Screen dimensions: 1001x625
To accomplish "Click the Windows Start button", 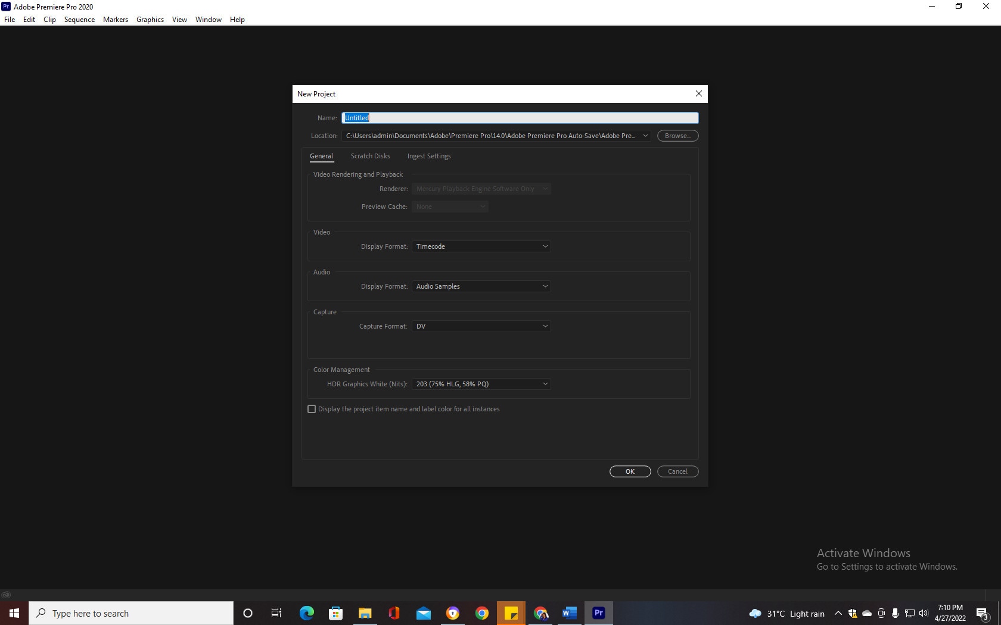I will pyautogui.click(x=14, y=613).
